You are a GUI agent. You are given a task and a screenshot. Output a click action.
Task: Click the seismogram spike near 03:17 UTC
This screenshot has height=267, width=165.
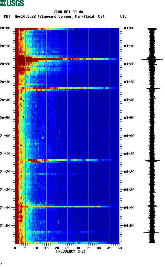(x=152, y=59)
